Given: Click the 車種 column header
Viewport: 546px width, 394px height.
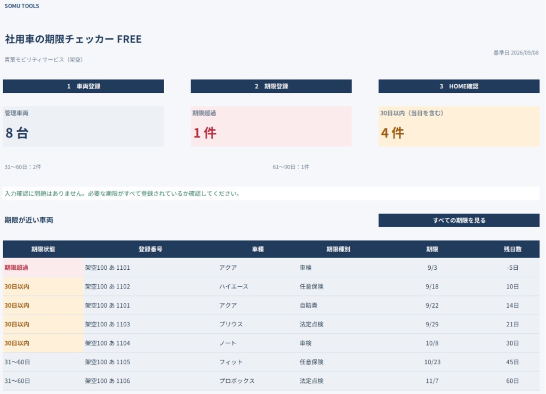Looking at the screenshot, I should click(258, 249).
